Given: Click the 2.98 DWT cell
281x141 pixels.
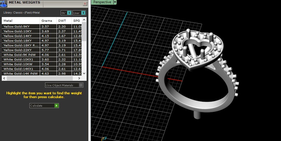Looking at the screenshot, I should tap(64, 73).
